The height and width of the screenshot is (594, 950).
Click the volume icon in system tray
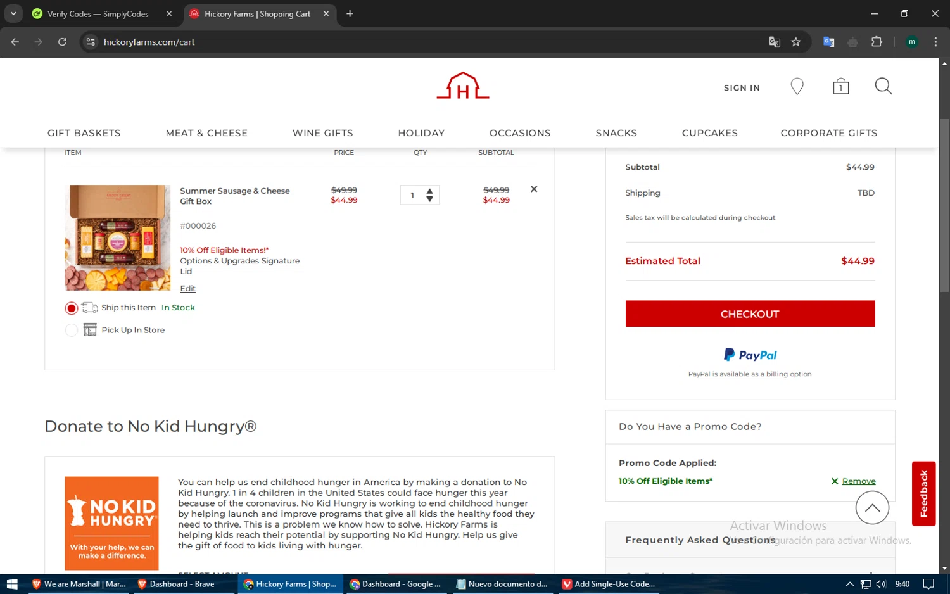point(881,584)
